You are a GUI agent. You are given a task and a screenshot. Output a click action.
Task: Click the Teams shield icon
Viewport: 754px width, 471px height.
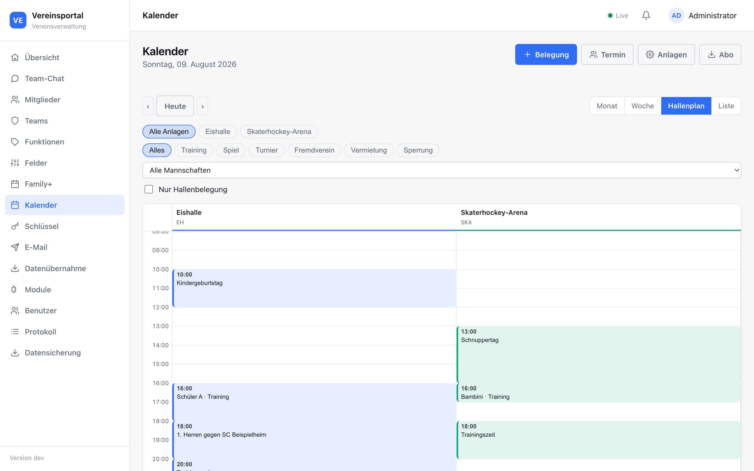[x=15, y=121]
